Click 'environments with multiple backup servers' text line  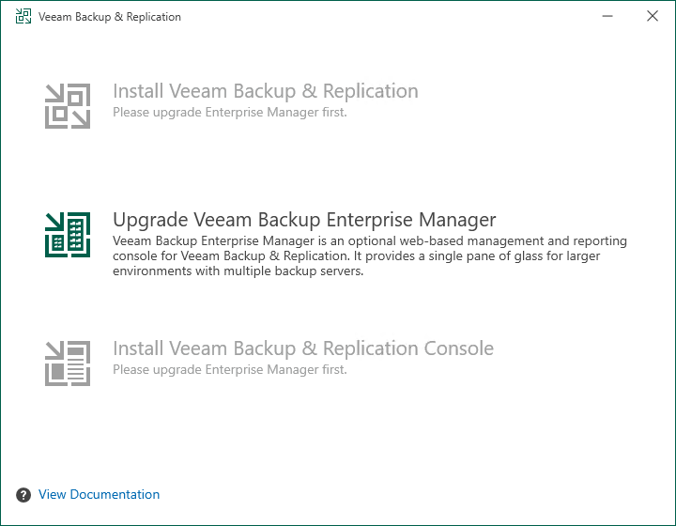[x=237, y=271]
